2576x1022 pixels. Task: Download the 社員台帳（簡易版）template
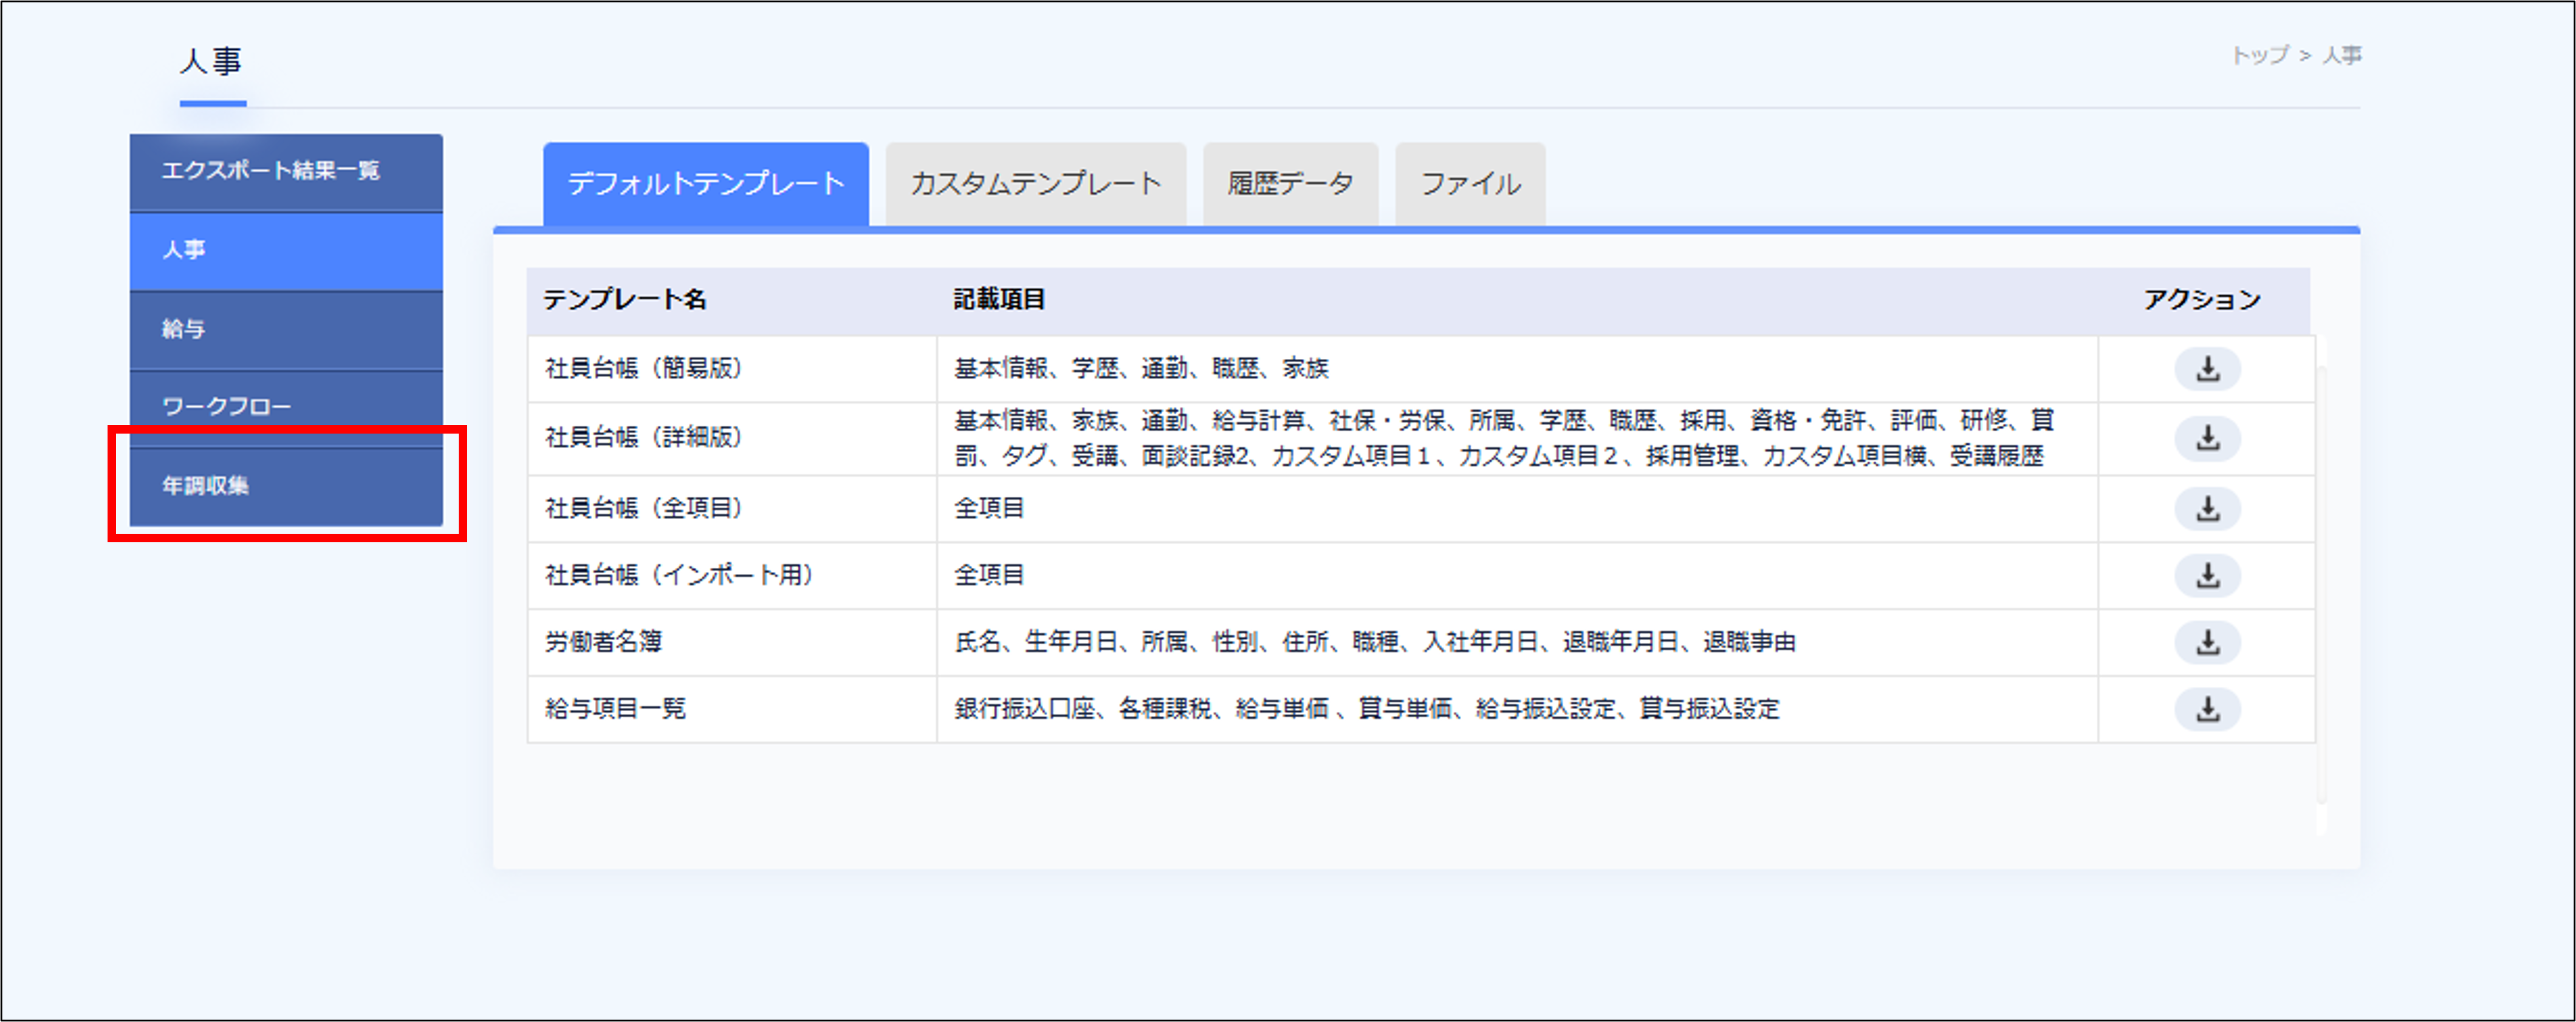[x=2208, y=369]
